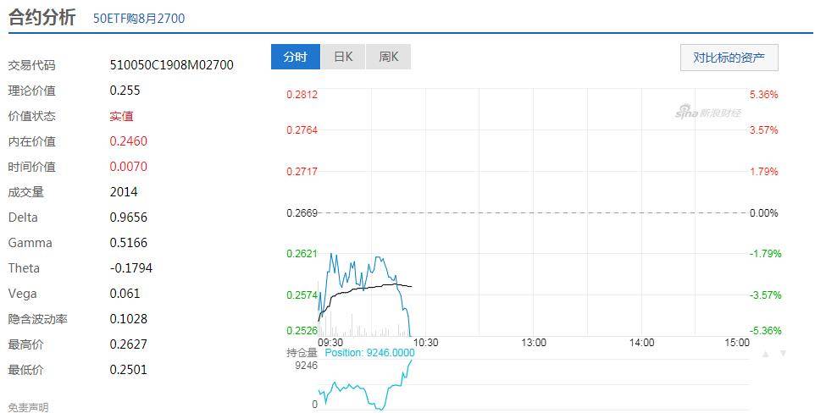Click the 13:00 time axis label
Viewport: 815px width, 413px height.
[534, 343]
